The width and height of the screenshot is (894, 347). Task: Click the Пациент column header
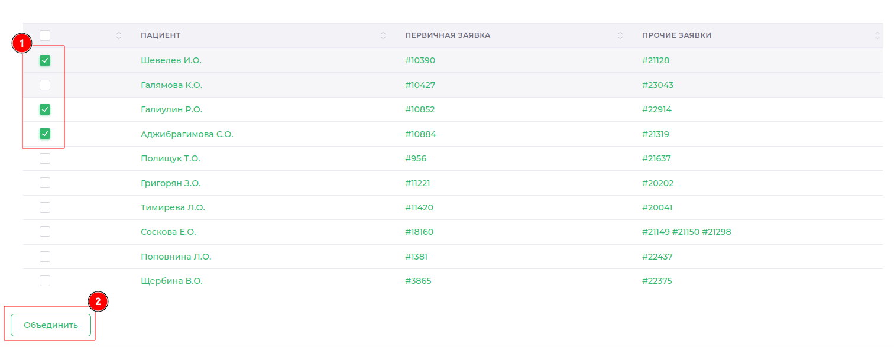coord(161,35)
